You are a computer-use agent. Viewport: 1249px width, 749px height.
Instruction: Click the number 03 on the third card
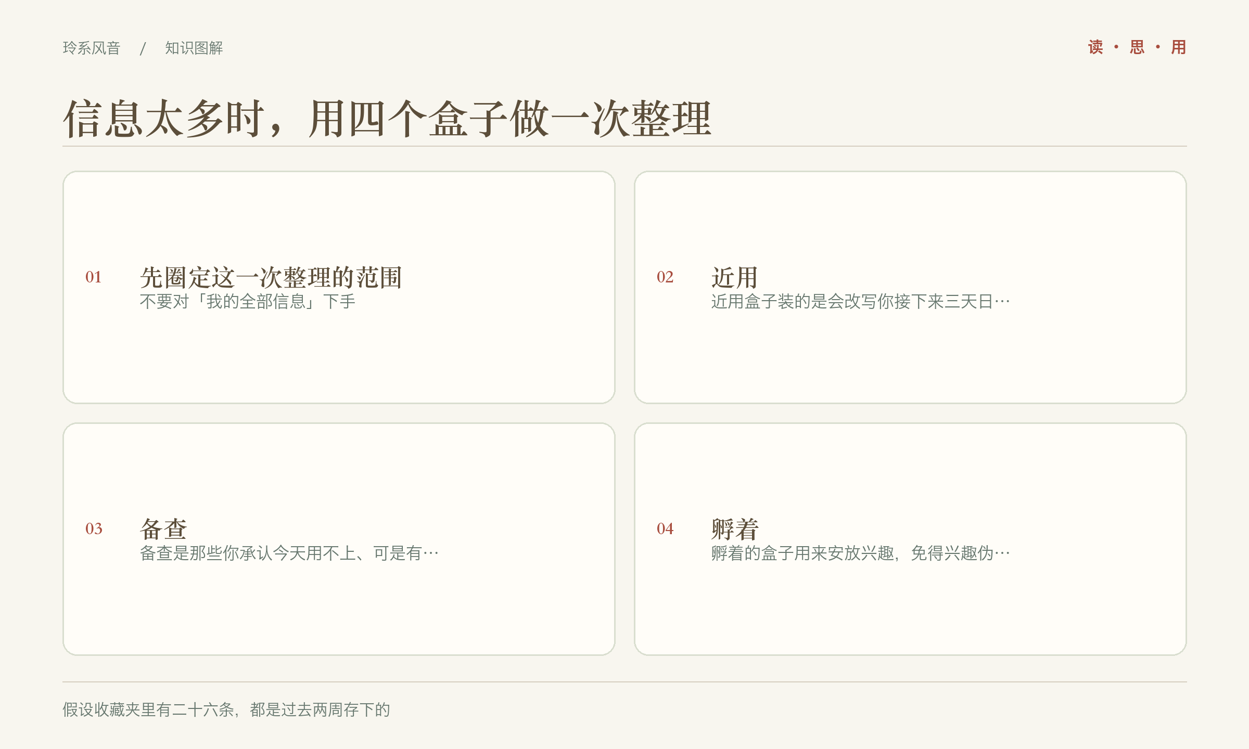pyautogui.click(x=94, y=528)
